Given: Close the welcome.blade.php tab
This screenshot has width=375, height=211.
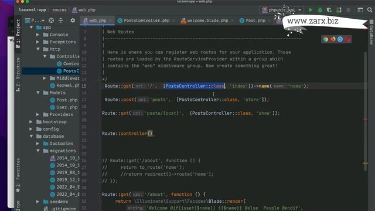Looking at the screenshot, I should pos(232,21).
